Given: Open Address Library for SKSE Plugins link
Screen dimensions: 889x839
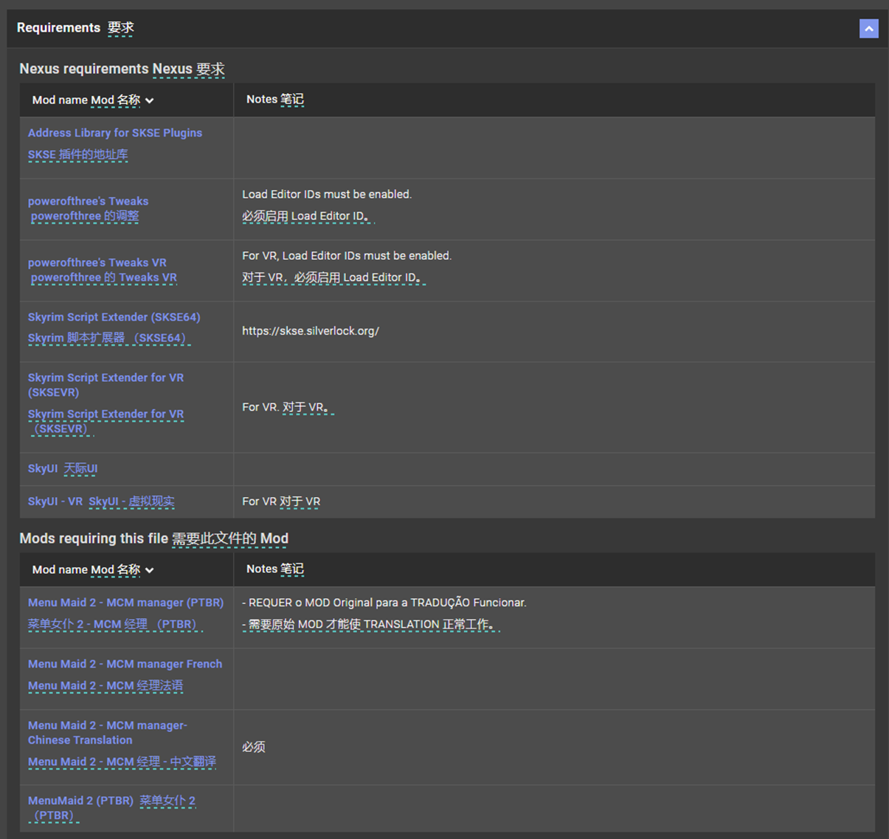Looking at the screenshot, I should 115,133.
